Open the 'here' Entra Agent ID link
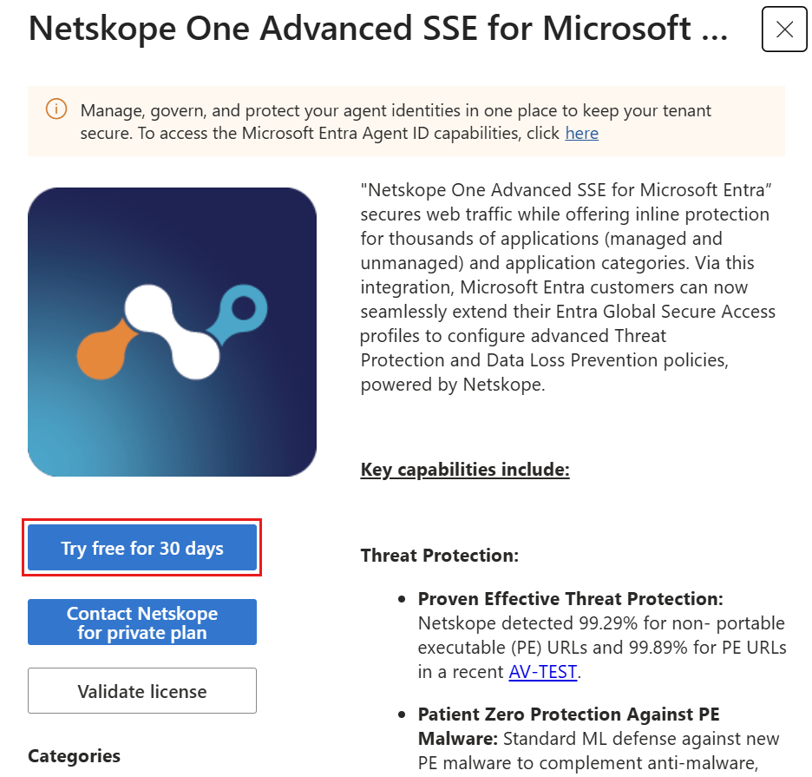Viewport: 812px width, 777px height. pos(581,133)
